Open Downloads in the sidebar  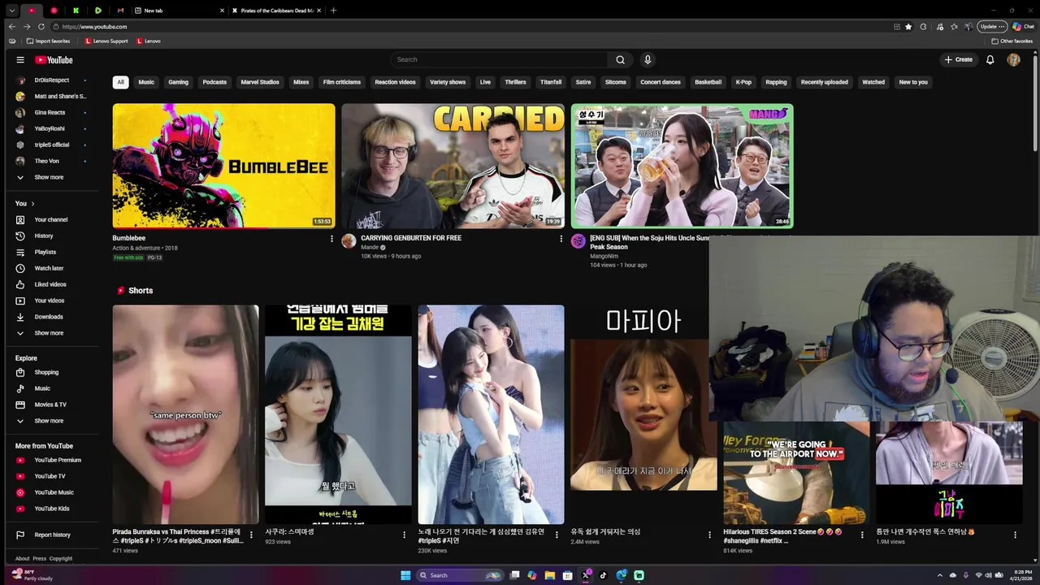pos(49,317)
